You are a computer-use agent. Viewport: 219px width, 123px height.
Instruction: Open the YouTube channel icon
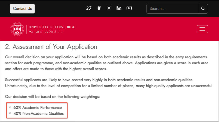pos(129,8)
